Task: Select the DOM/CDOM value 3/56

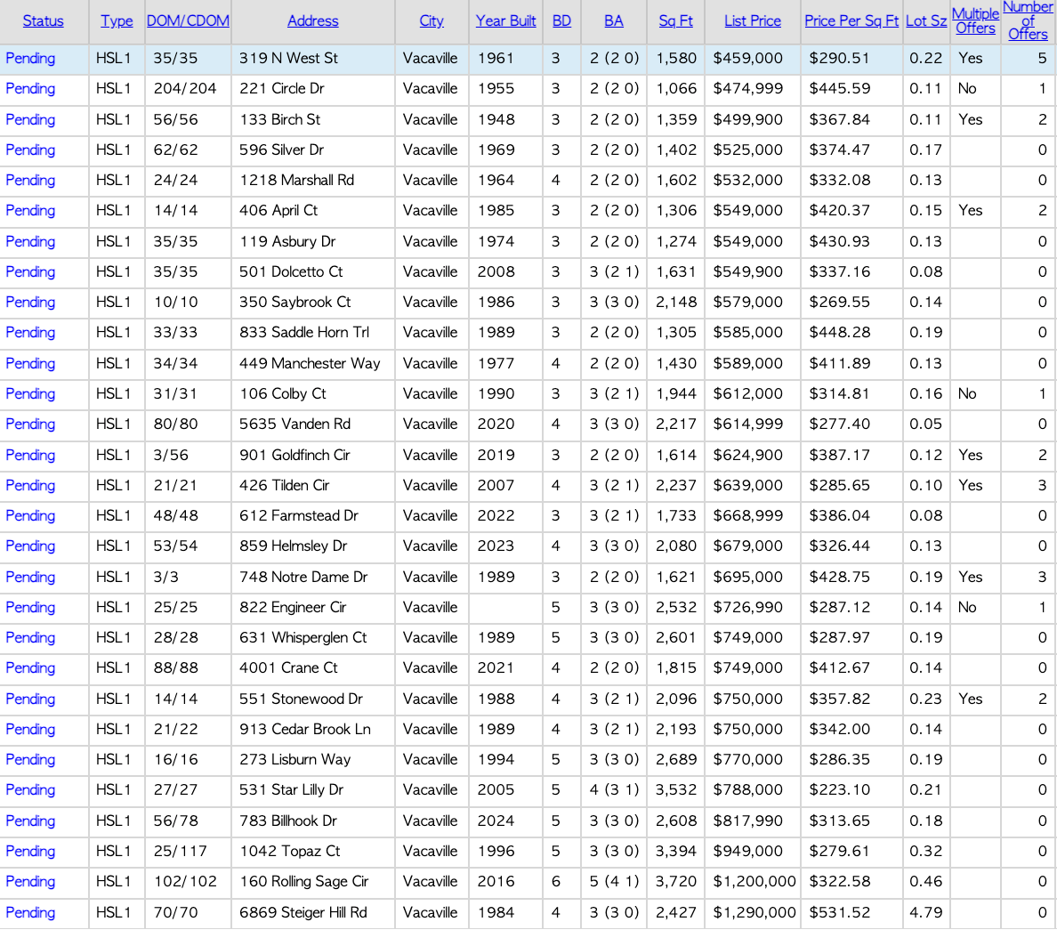Action: (171, 455)
